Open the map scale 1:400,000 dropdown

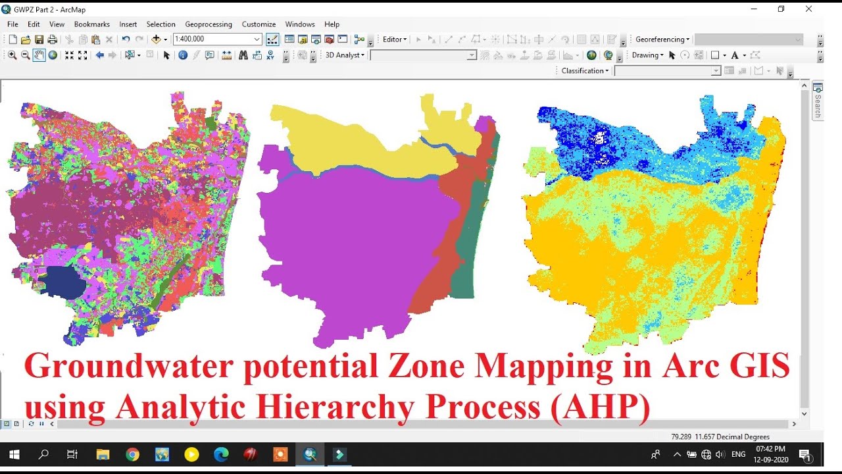click(257, 39)
